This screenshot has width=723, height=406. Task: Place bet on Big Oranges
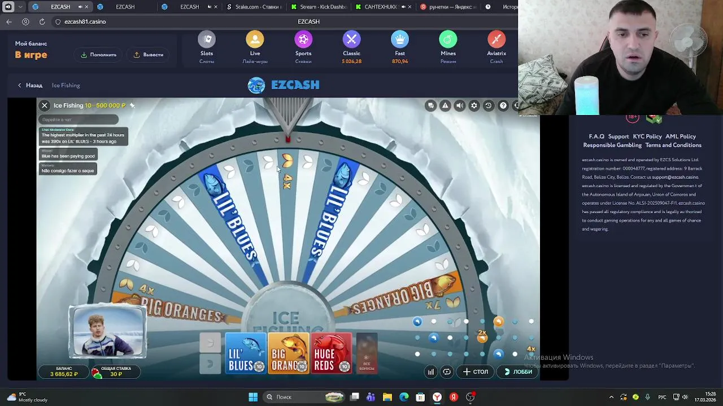[x=288, y=354]
